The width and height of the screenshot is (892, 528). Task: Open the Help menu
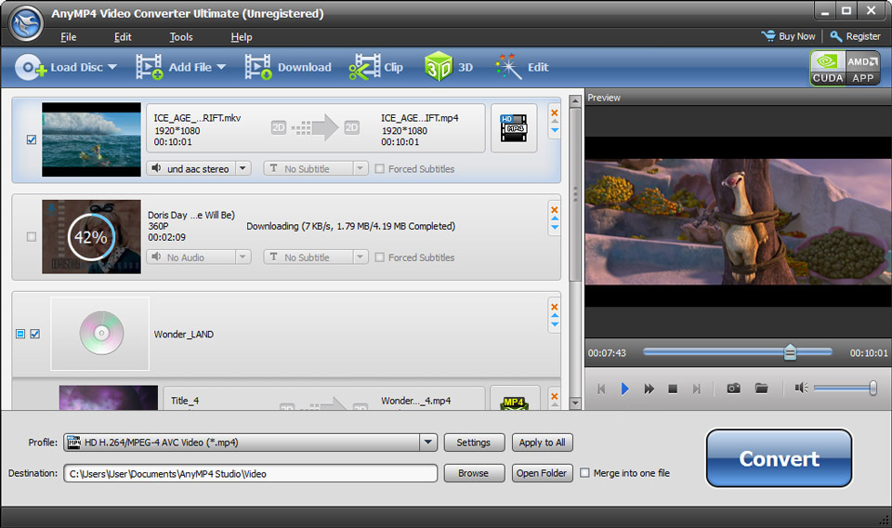[242, 37]
